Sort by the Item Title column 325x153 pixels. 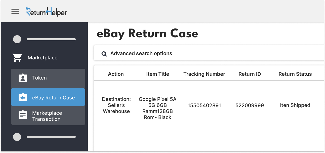(x=157, y=74)
